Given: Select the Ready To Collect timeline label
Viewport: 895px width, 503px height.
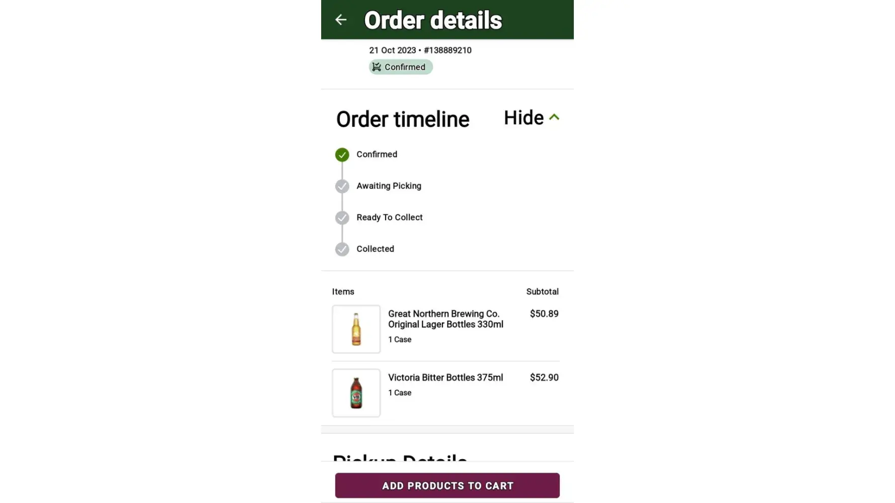Looking at the screenshot, I should coord(390,217).
